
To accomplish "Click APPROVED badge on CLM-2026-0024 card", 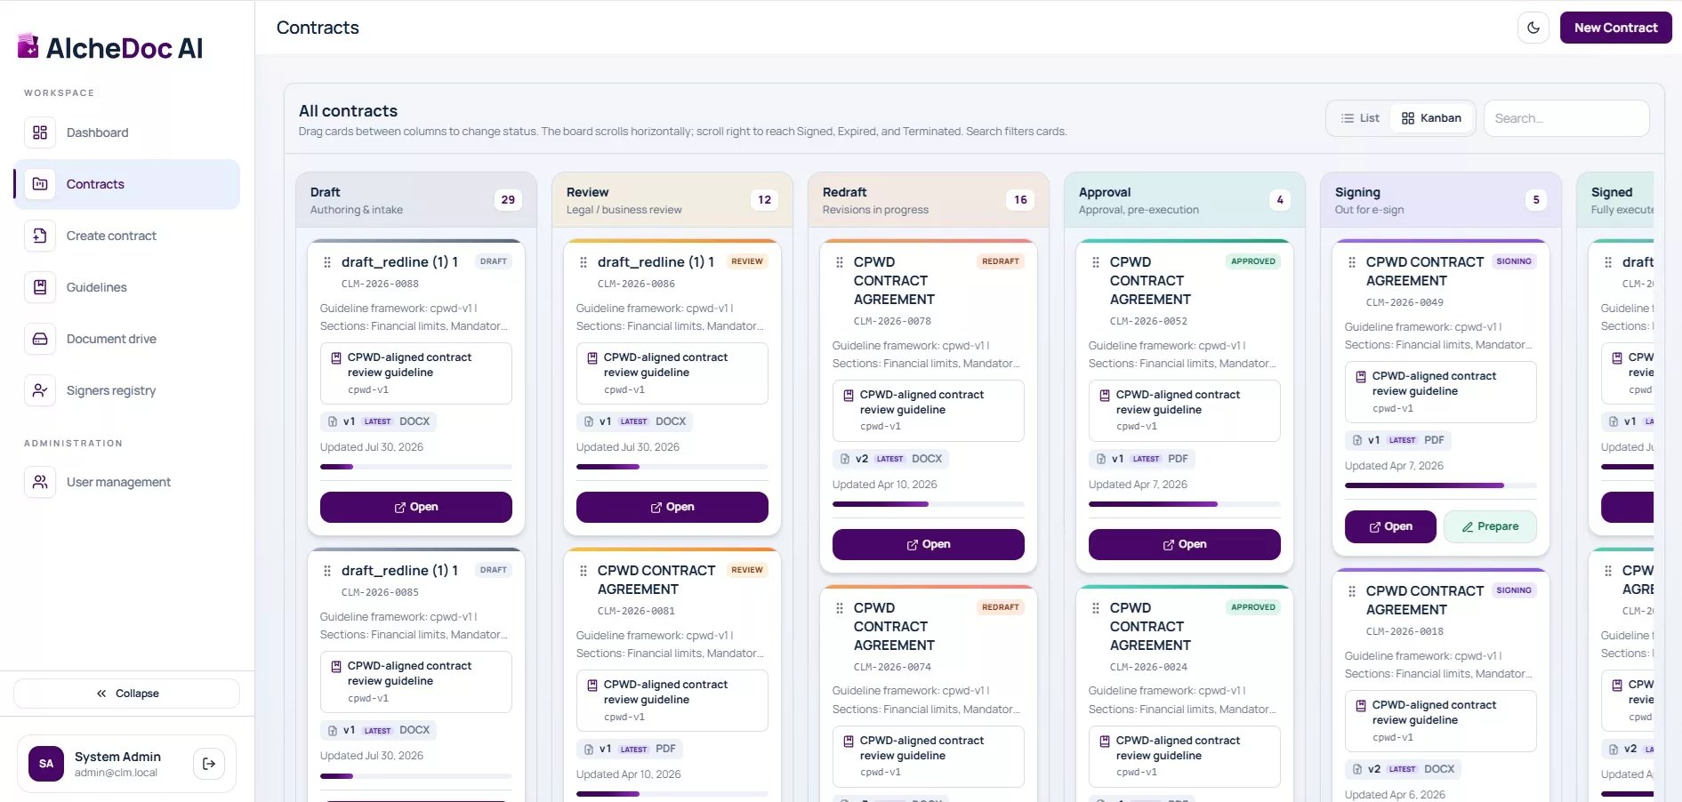I will point(1253,607).
